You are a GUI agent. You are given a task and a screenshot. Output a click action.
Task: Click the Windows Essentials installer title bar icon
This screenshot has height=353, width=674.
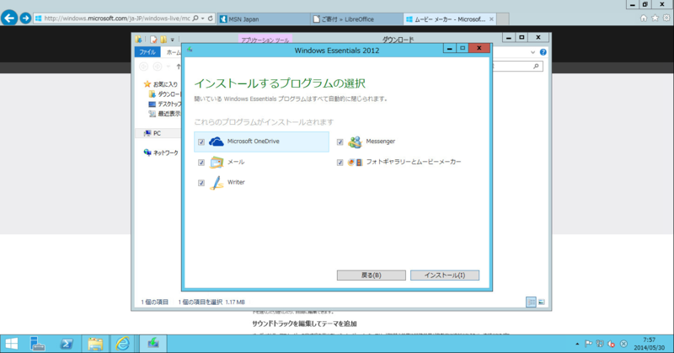tap(190, 50)
